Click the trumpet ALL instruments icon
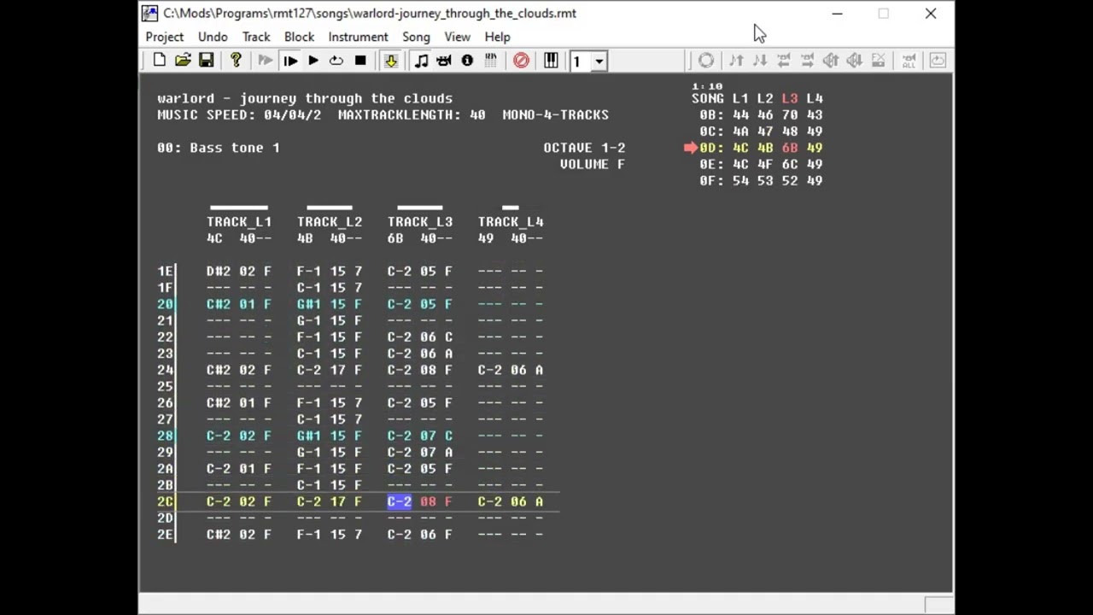The image size is (1093, 615). pyautogui.click(x=909, y=61)
